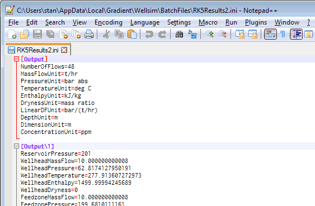Zoom out using the magnifier minus icon
315x206 pixels.
[x=223, y=34]
